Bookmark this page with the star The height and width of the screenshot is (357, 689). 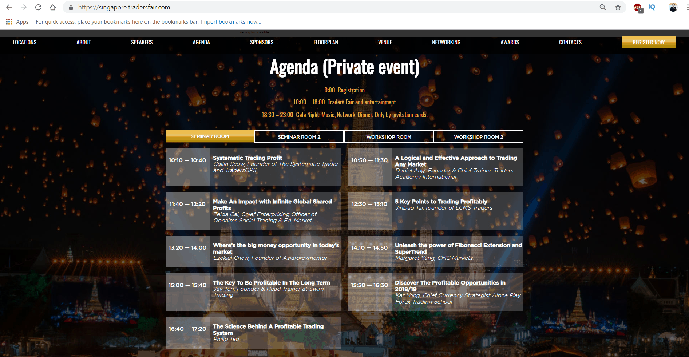(618, 7)
